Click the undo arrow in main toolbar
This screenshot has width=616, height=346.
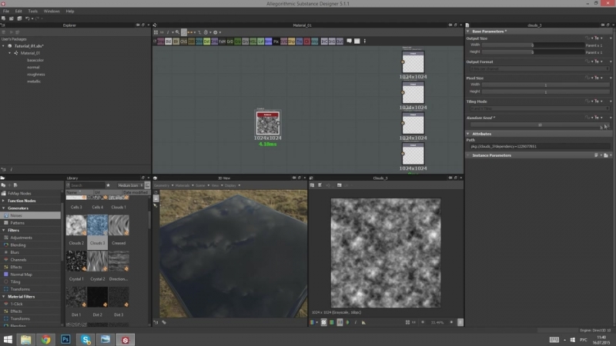click(x=28, y=18)
